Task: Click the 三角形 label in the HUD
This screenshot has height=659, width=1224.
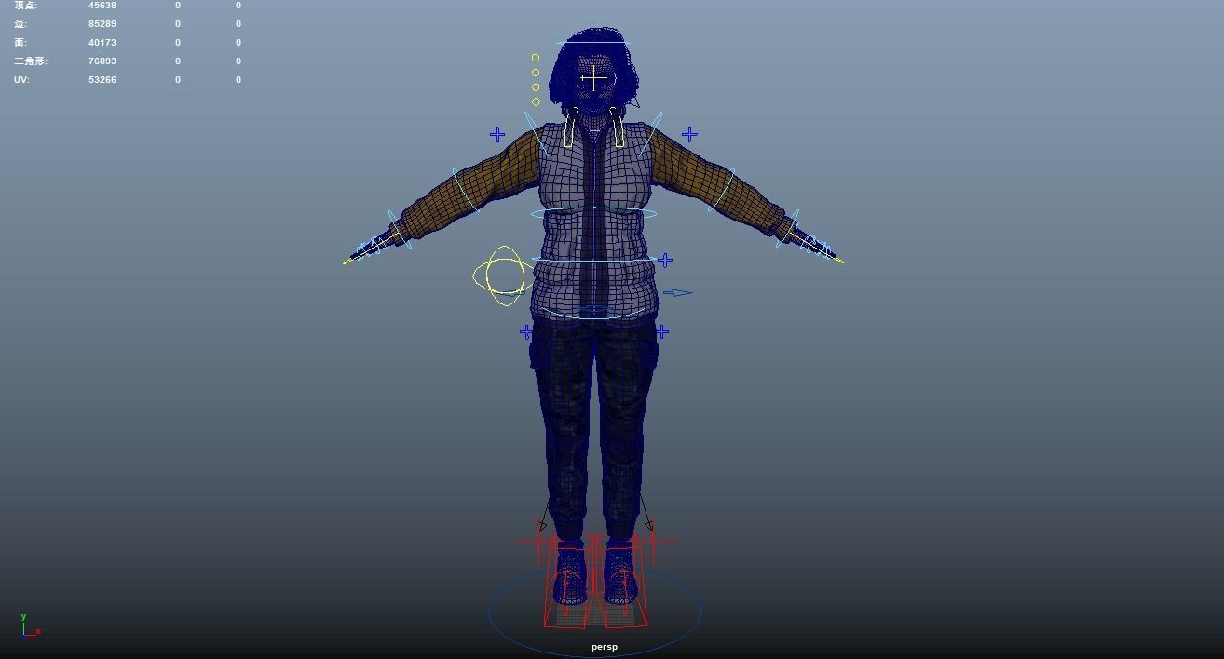Action: (x=31, y=61)
